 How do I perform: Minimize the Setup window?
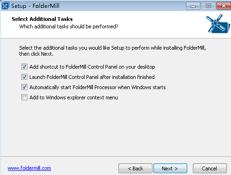click(x=193, y=6)
